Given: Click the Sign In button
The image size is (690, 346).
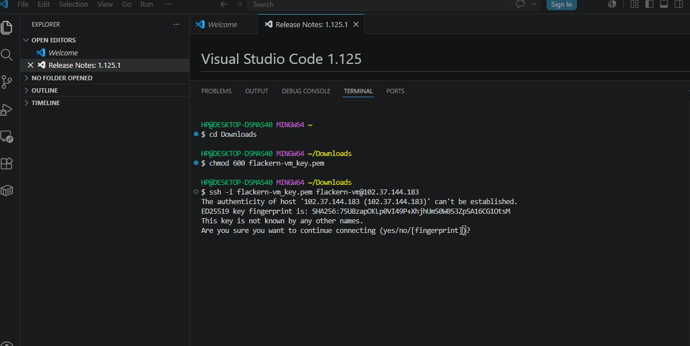Looking at the screenshot, I should pos(561,5).
